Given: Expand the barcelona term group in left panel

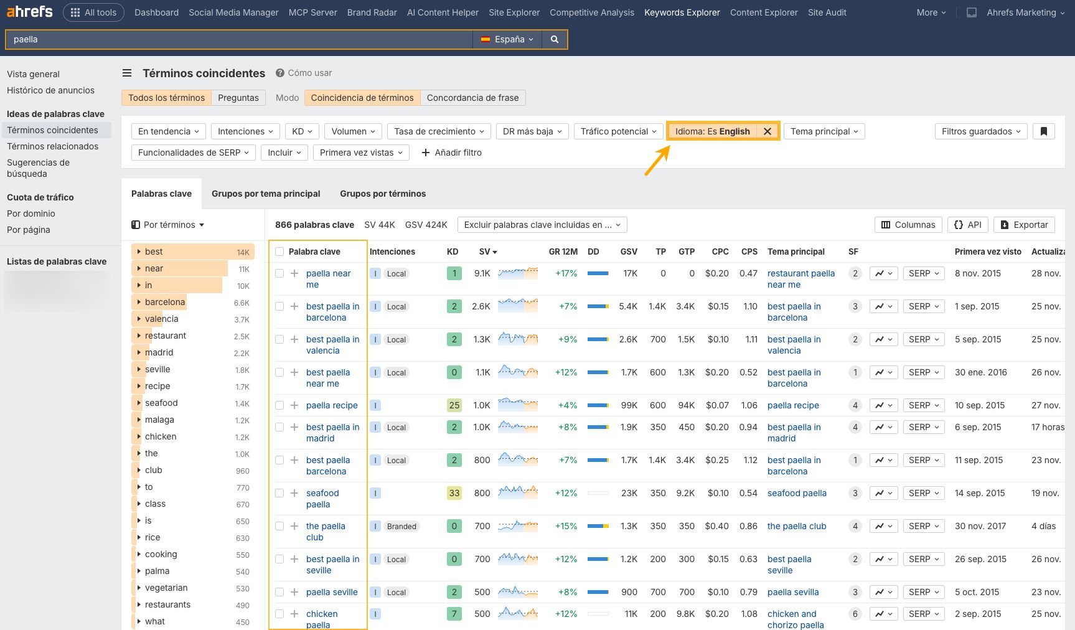Looking at the screenshot, I should 138,302.
